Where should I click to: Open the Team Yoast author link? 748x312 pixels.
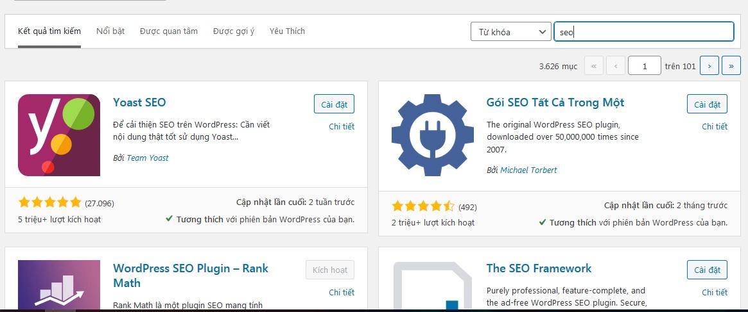148,158
